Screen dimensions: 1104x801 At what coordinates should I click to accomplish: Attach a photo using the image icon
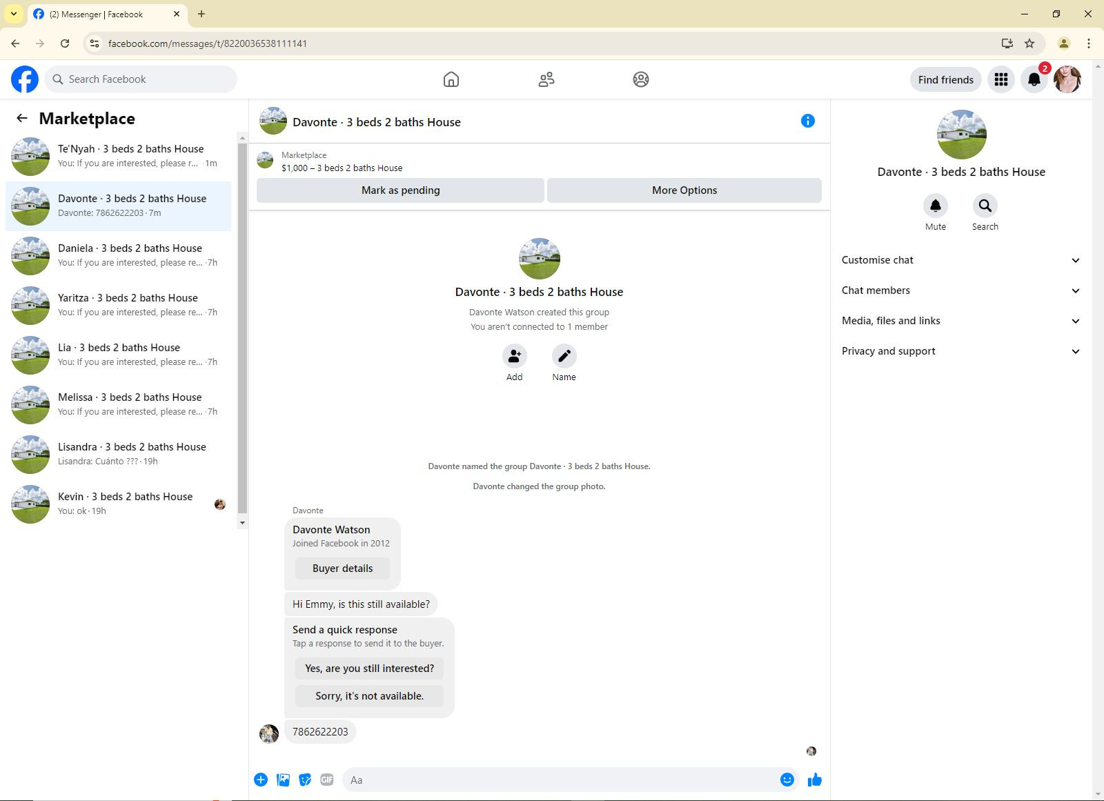tap(283, 780)
